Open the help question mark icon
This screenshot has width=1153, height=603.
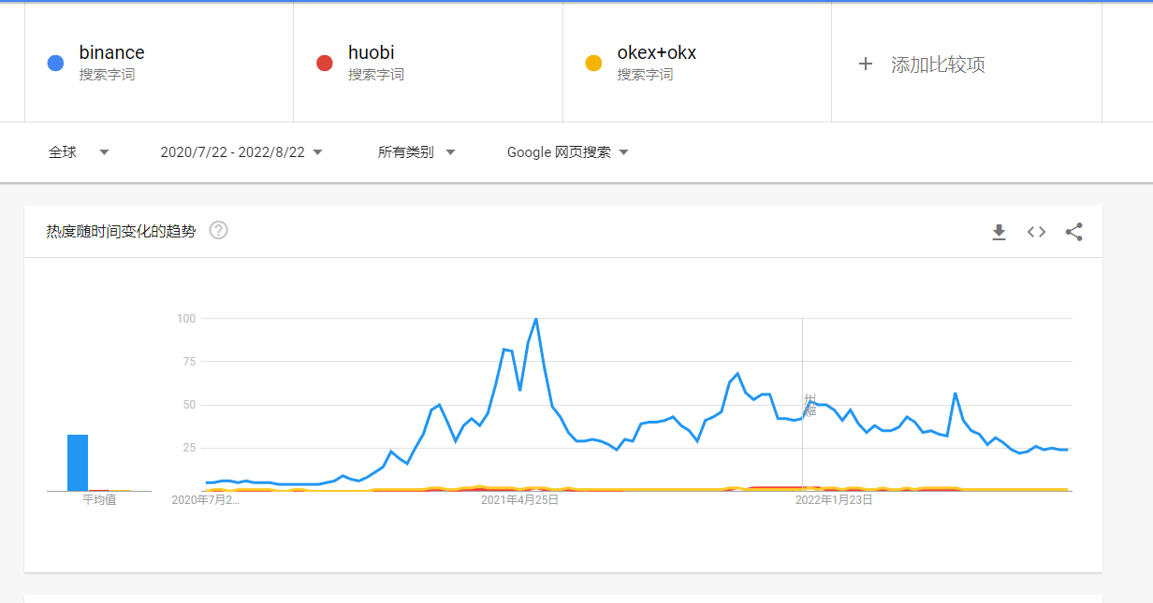[x=218, y=230]
